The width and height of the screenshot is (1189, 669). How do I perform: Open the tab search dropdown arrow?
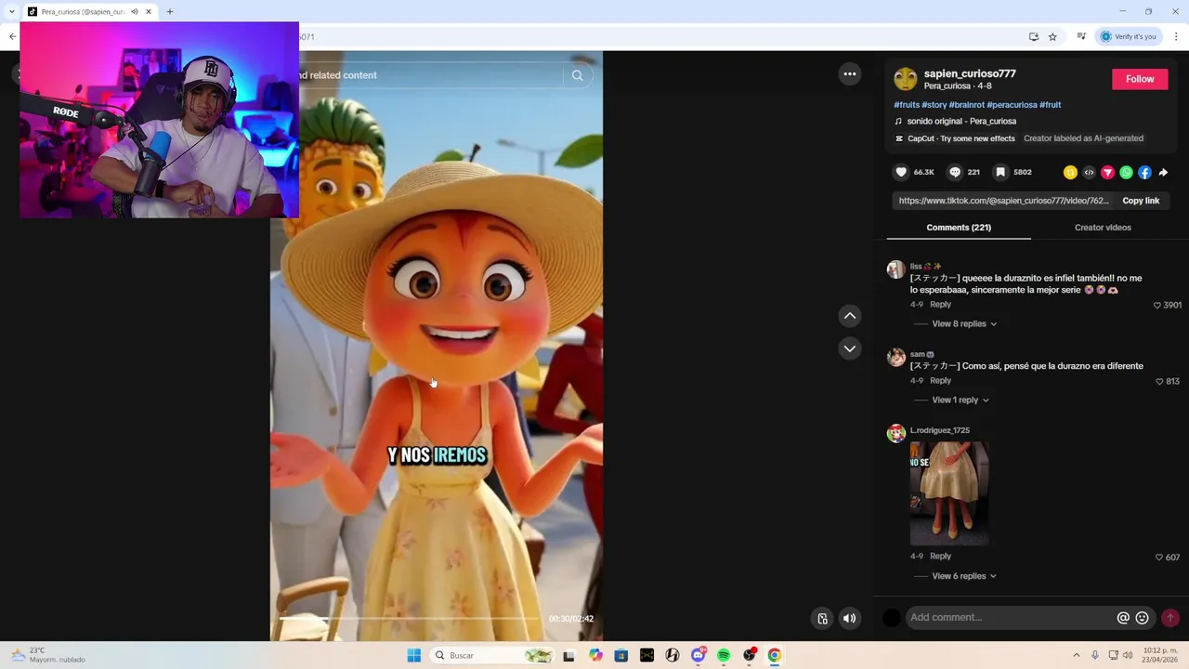pos(11,12)
